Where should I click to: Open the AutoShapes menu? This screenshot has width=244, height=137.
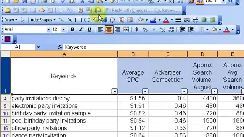pos(43,20)
